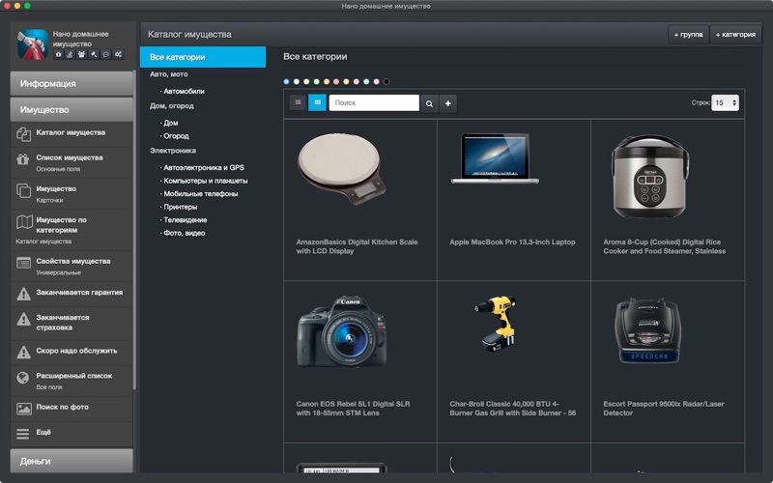The height and width of the screenshot is (483, 773).
Task: Click the home icon under the app name
Action: pos(58,55)
